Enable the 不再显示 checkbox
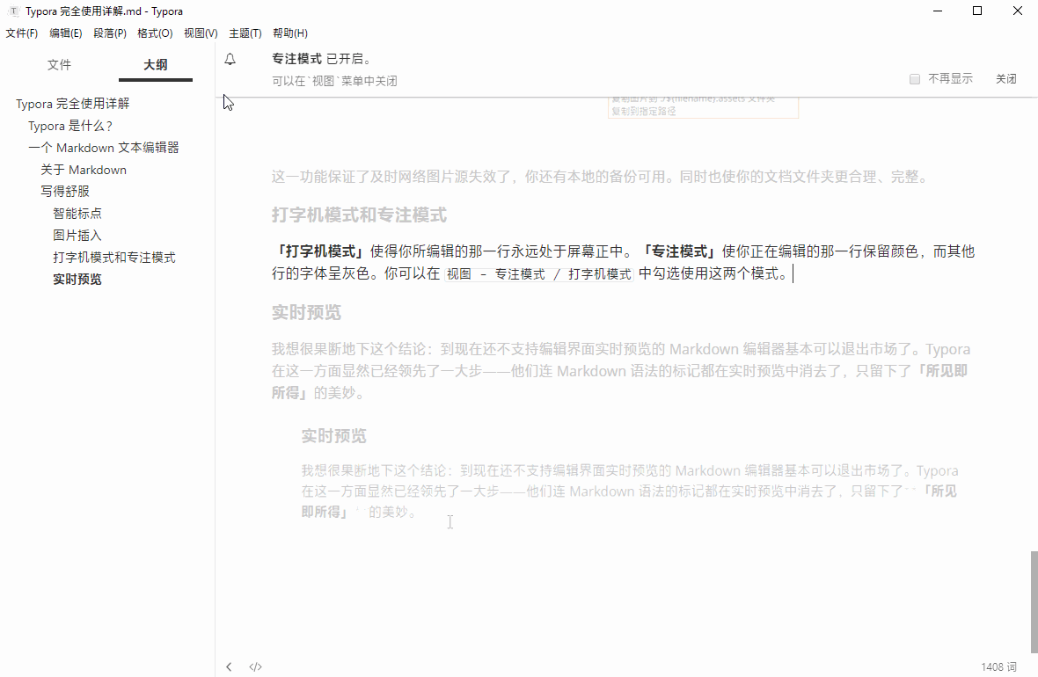The height and width of the screenshot is (677, 1038). pyautogui.click(x=914, y=78)
